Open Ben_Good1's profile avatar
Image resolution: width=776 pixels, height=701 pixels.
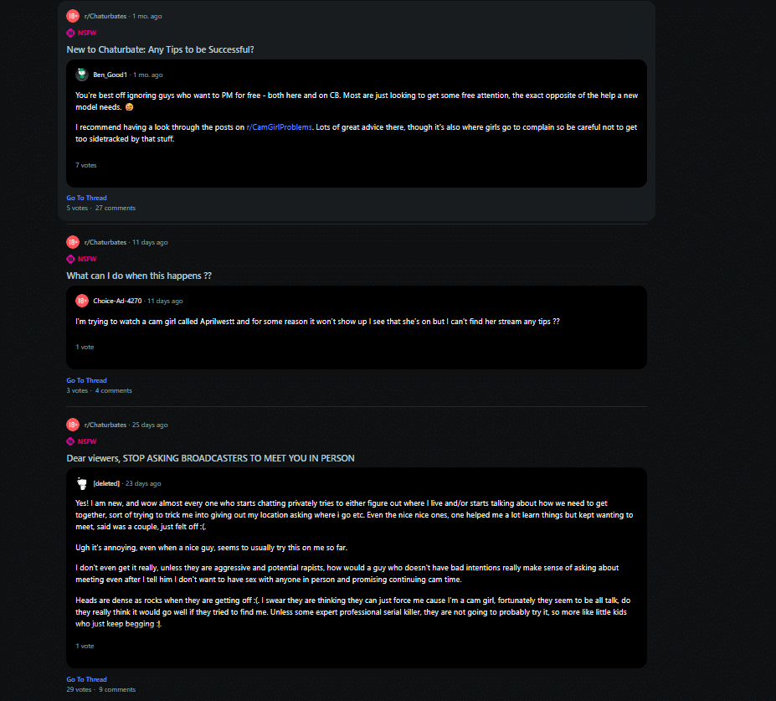click(82, 75)
